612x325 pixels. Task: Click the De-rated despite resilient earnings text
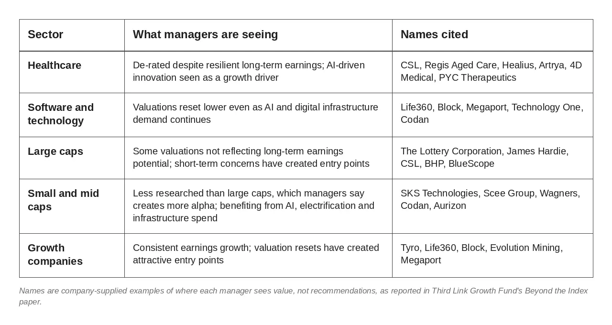coord(249,71)
